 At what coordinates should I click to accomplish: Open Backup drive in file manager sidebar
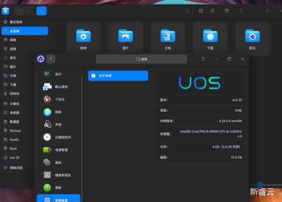point(18,131)
